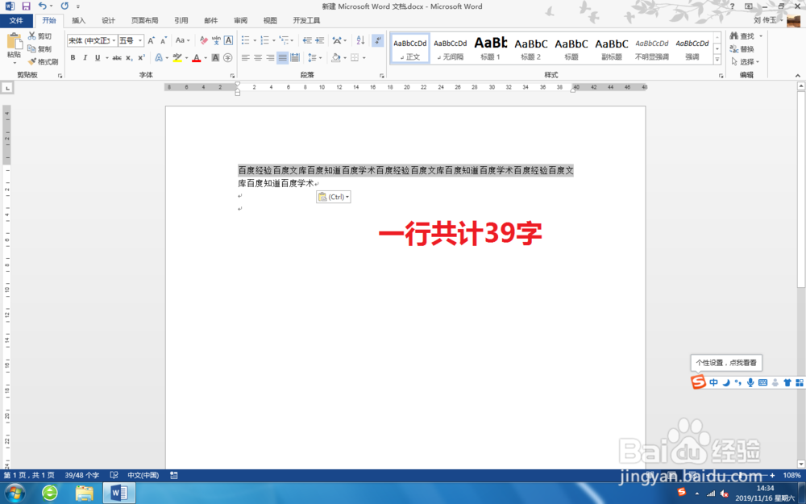Select the Format Painter (格式刷)
806x504 pixels.
pyautogui.click(x=43, y=62)
